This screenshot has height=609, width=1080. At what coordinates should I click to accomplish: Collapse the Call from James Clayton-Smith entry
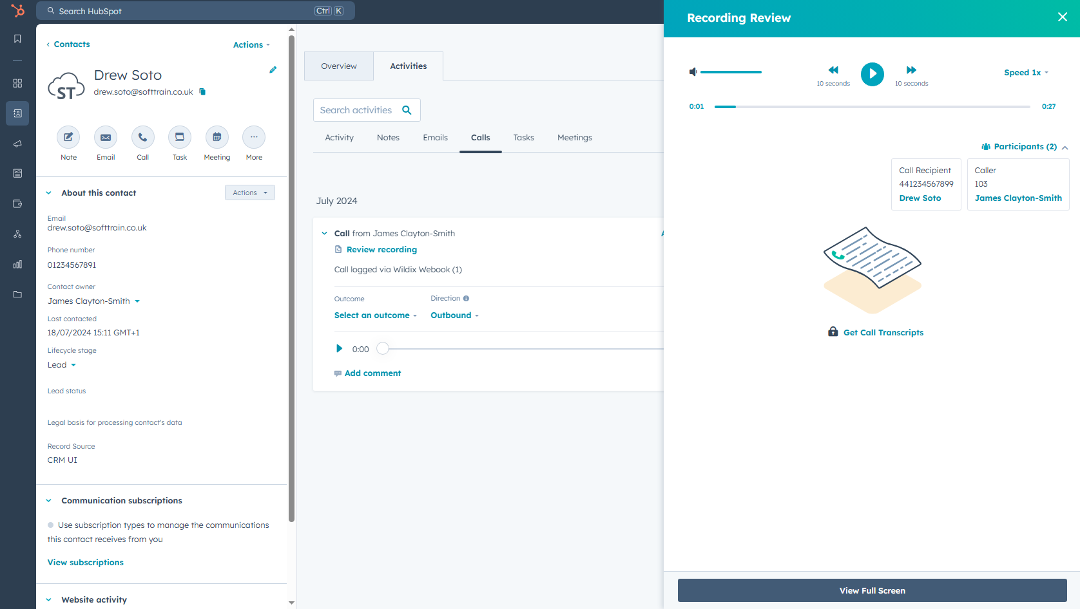(324, 234)
